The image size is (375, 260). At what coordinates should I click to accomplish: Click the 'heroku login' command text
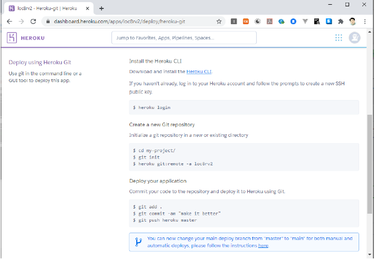[154, 107]
